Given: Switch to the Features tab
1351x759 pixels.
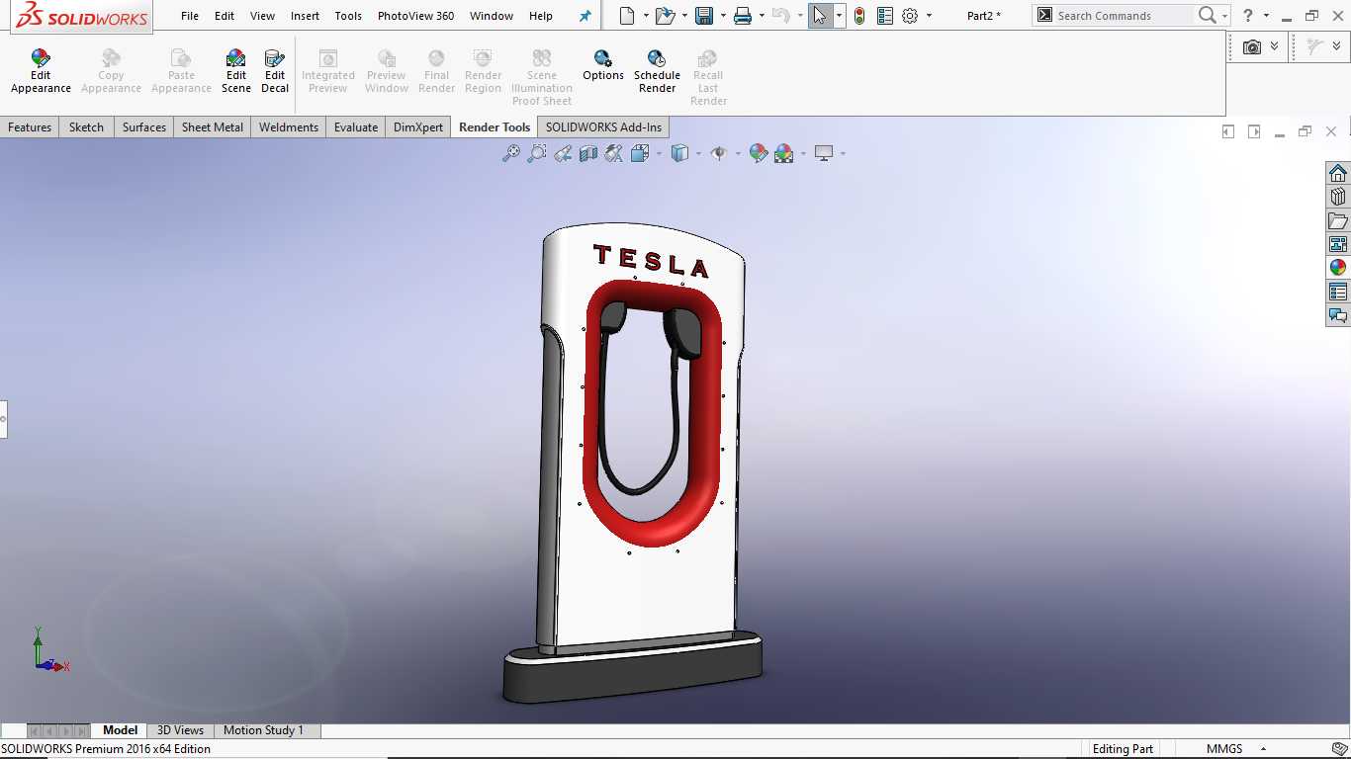Looking at the screenshot, I should [30, 127].
